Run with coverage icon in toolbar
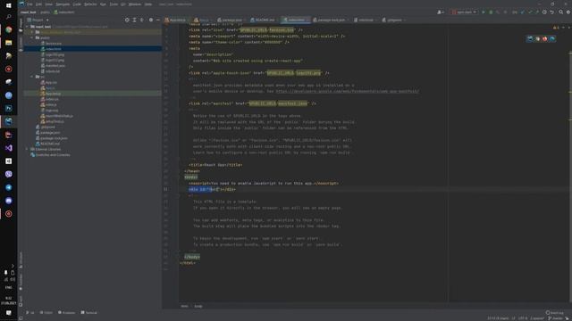Screen dimensions: 572x321 coord(498,12)
